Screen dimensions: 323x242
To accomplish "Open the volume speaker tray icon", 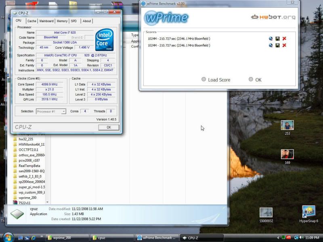I will point(302,238).
